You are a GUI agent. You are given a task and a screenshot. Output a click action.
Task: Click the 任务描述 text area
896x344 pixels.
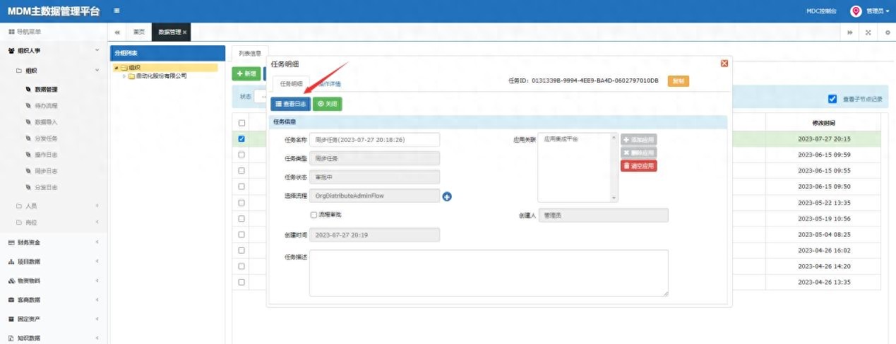pos(489,273)
